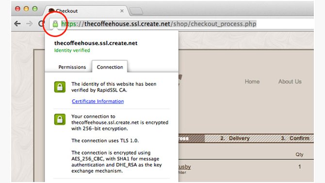Click the 3. Confirm checkout step
This screenshot has width=325, height=183.
295,138
